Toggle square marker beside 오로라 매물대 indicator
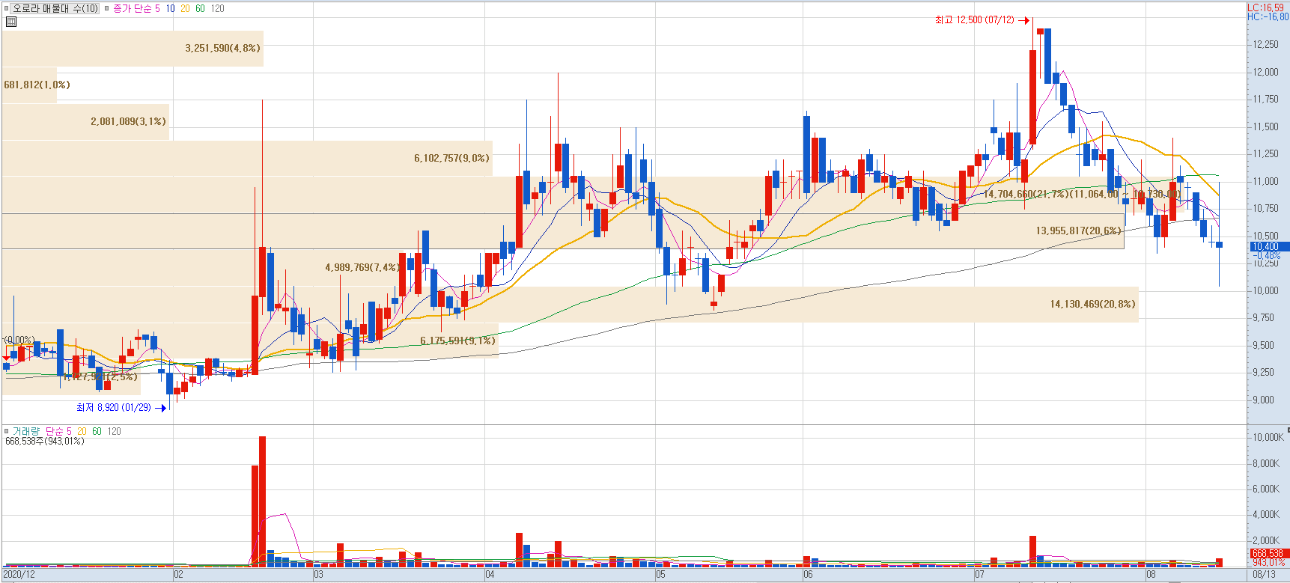This screenshot has width=1290, height=583. [x=7, y=8]
